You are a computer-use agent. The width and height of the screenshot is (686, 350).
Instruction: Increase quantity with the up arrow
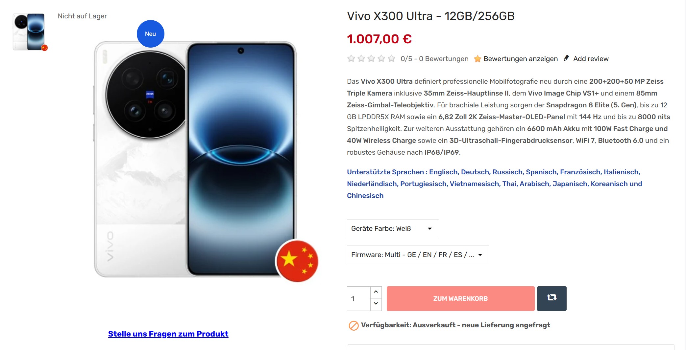tap(376, 292)
